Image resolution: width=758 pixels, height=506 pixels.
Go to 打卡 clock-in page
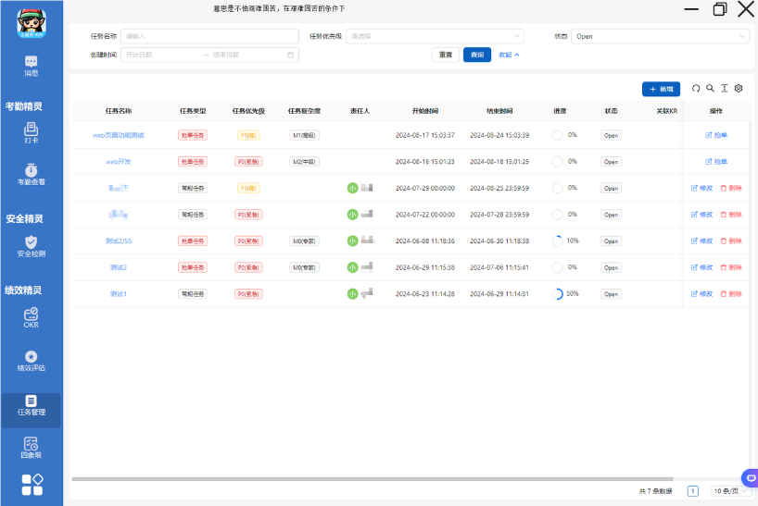pyautogui.click(x=31, y=132)
